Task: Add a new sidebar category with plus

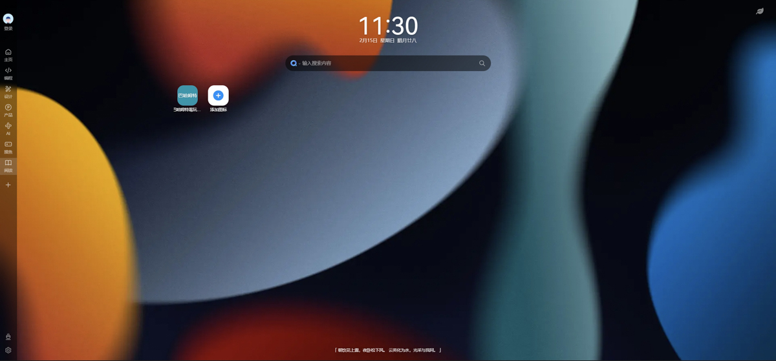Action: tap(8, 185)
